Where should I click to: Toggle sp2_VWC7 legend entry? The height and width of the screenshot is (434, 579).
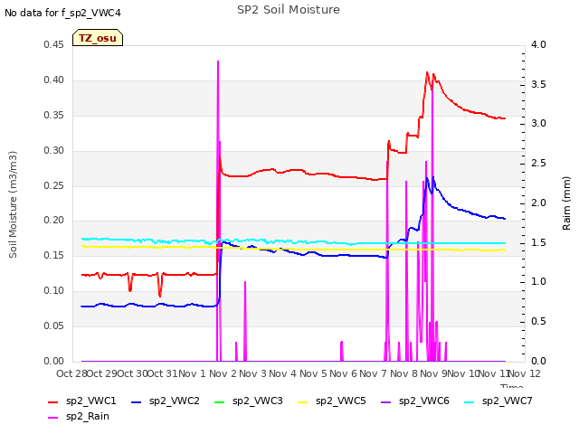click(x=498, y=401)
